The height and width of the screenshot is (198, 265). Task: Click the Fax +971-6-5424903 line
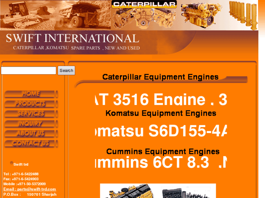[x=21, y=179]
